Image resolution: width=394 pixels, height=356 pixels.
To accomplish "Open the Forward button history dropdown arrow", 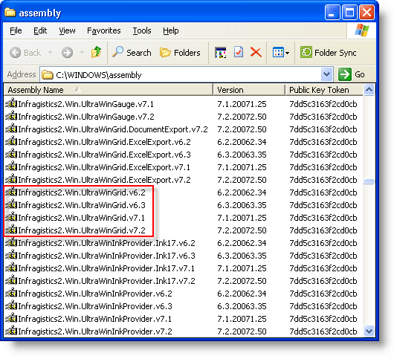I will pyautogui.click(x=82, y=53).
